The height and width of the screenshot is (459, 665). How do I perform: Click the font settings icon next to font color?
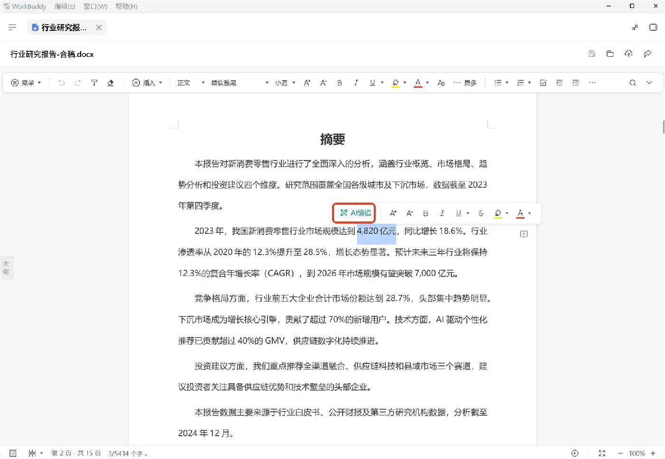(441, 83)
